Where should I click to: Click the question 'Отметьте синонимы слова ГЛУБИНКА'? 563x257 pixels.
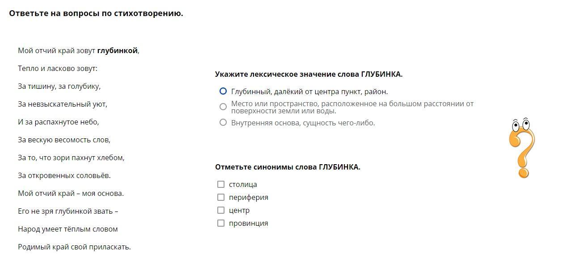click(x=288, y=167)
